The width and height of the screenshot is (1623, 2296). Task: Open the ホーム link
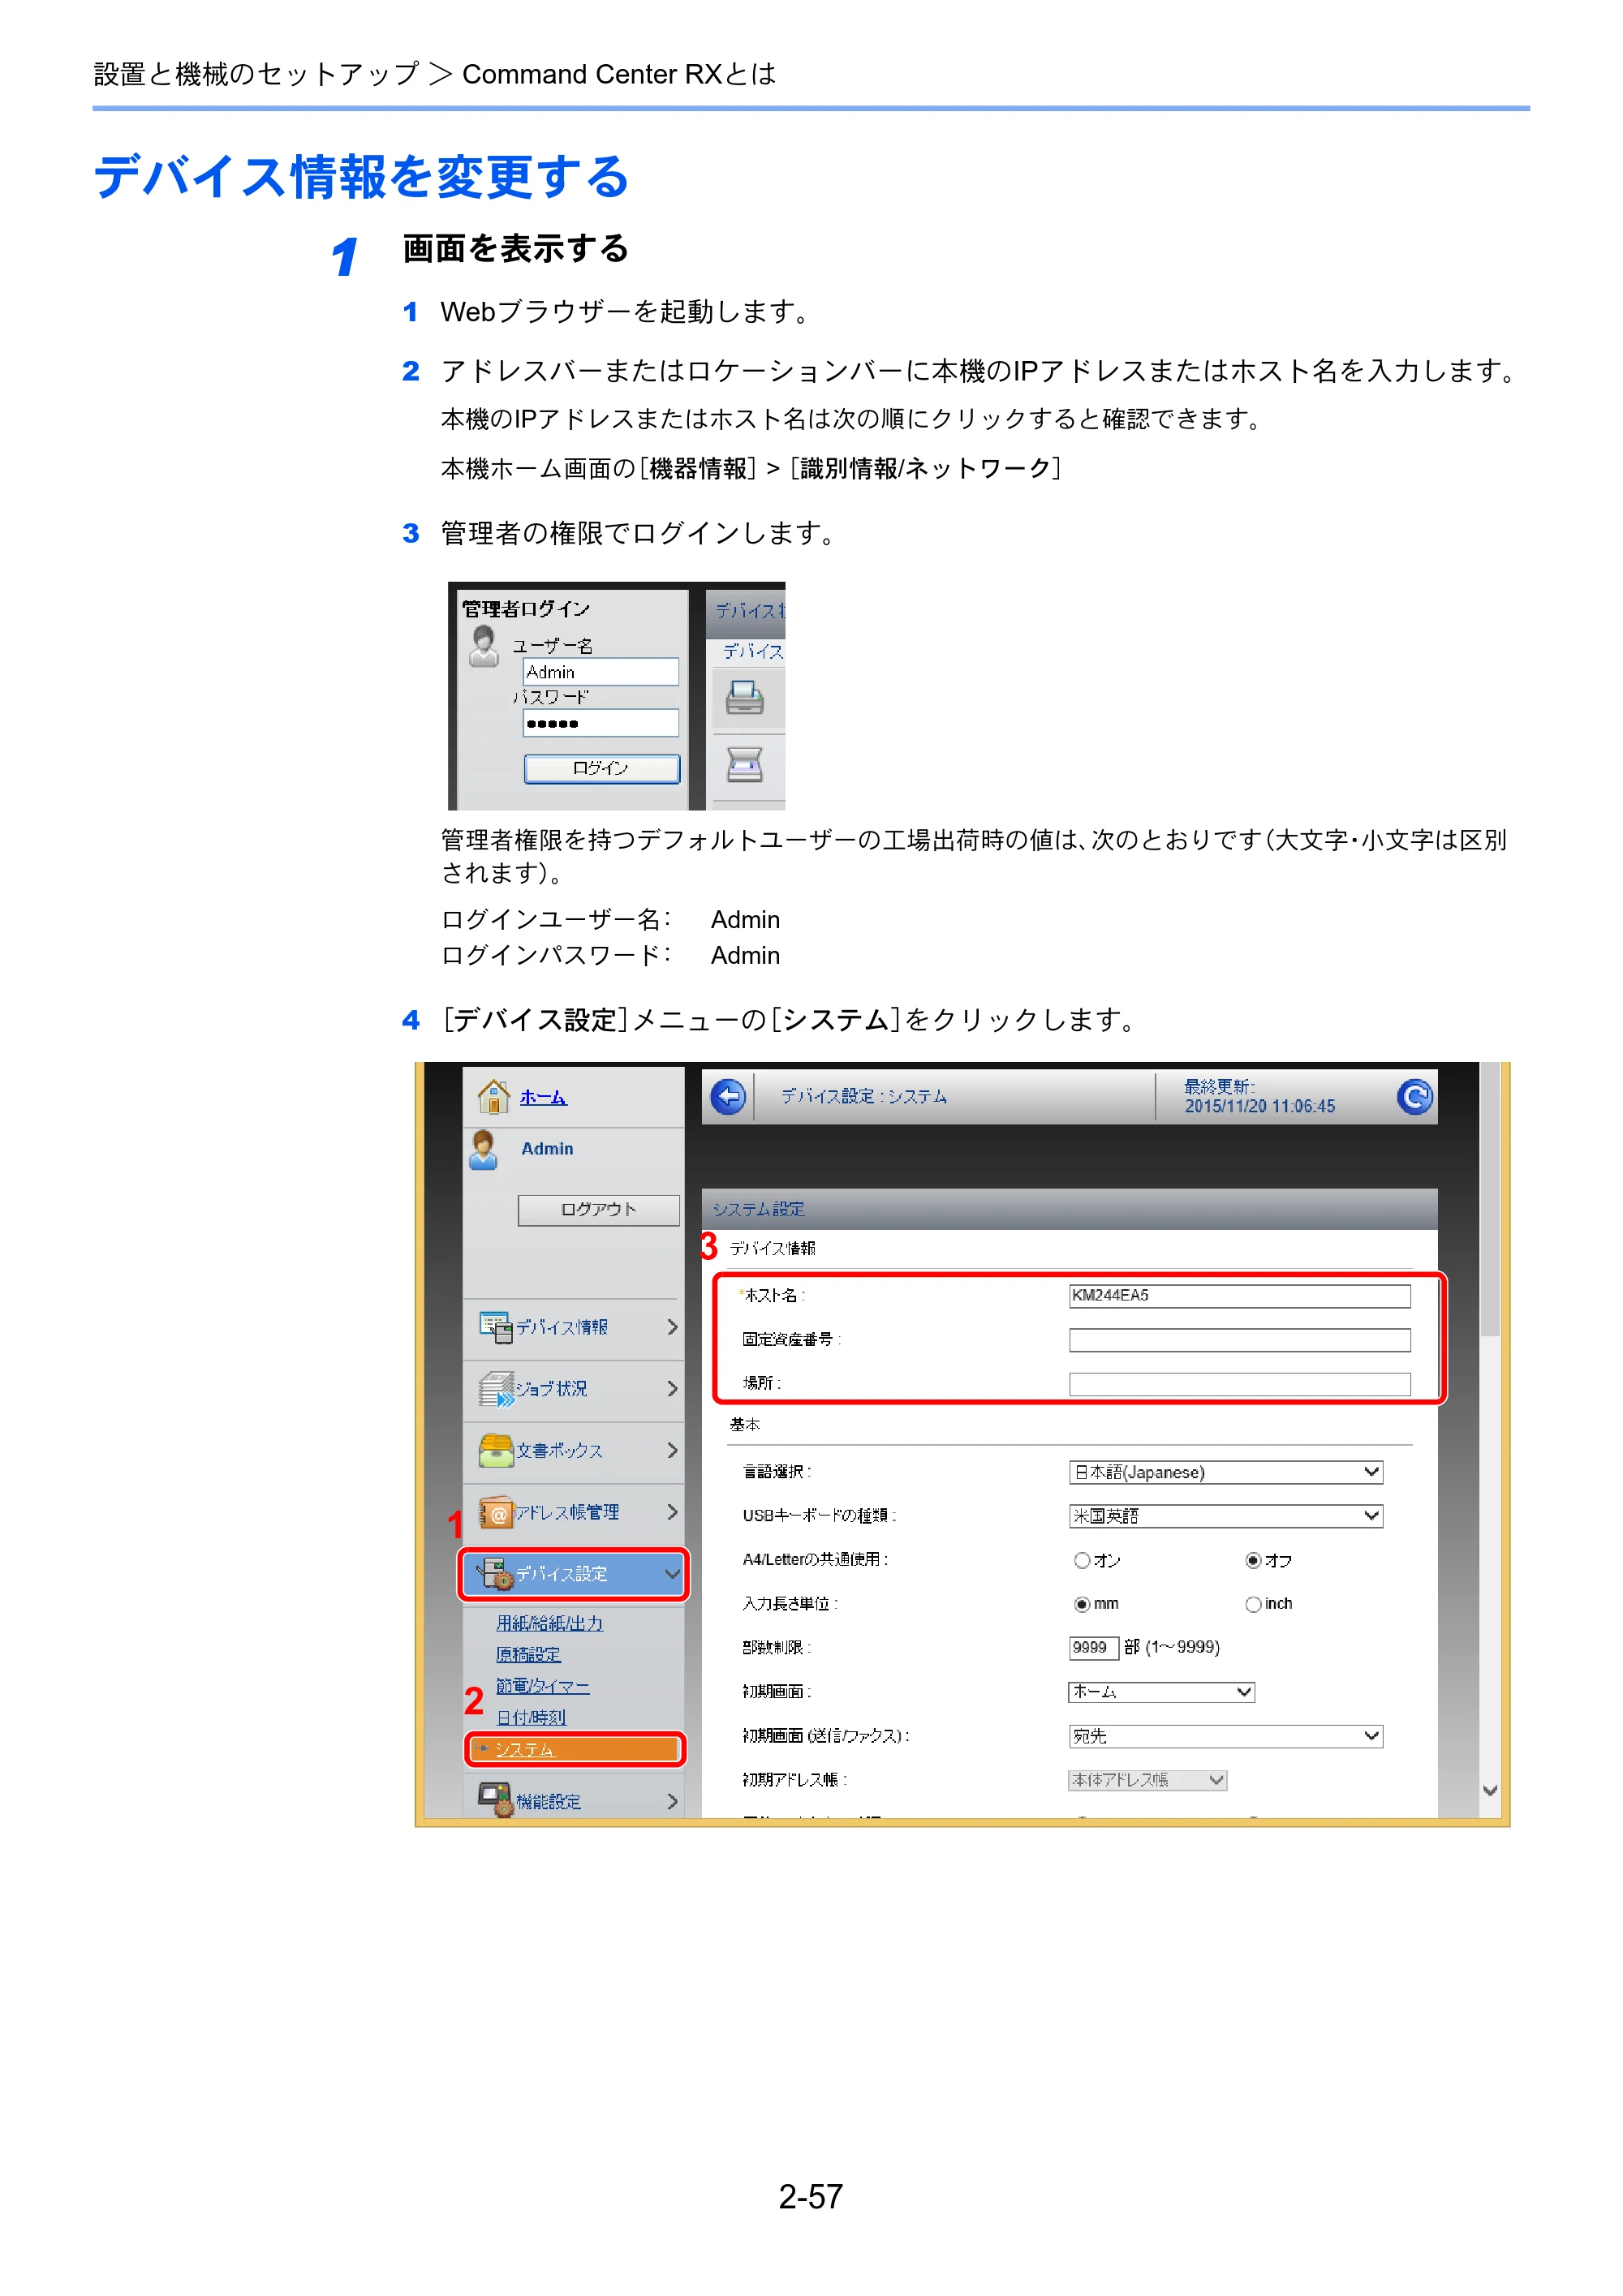pos(543,1097)
